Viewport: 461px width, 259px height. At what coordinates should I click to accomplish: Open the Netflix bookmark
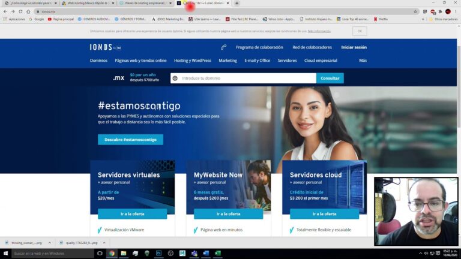[x=381, y=19]
